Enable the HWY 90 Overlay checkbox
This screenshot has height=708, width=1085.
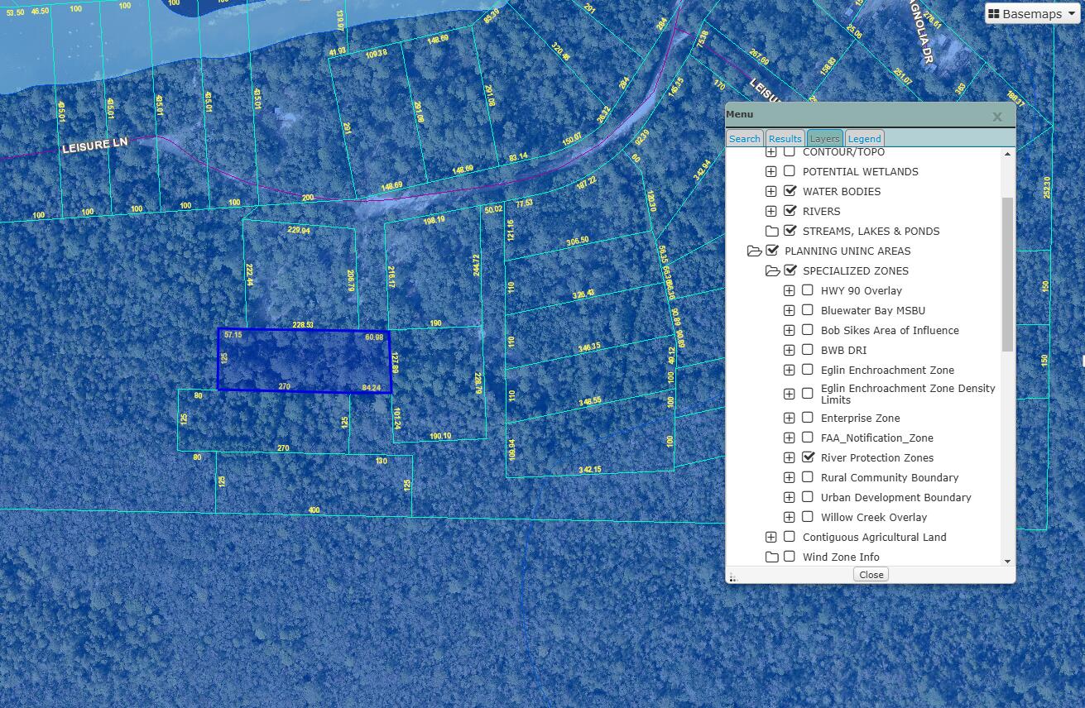tap(808, 290)
